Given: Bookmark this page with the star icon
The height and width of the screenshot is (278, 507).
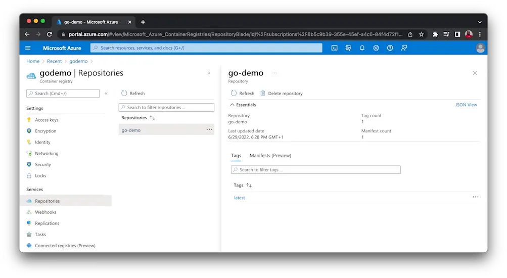Looking at the screenshot, I should click(x=421, y=34).
